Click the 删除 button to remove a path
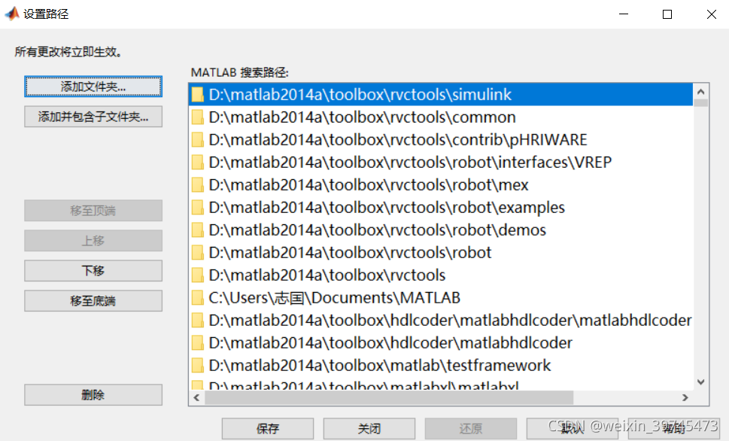 click(93, 394)
